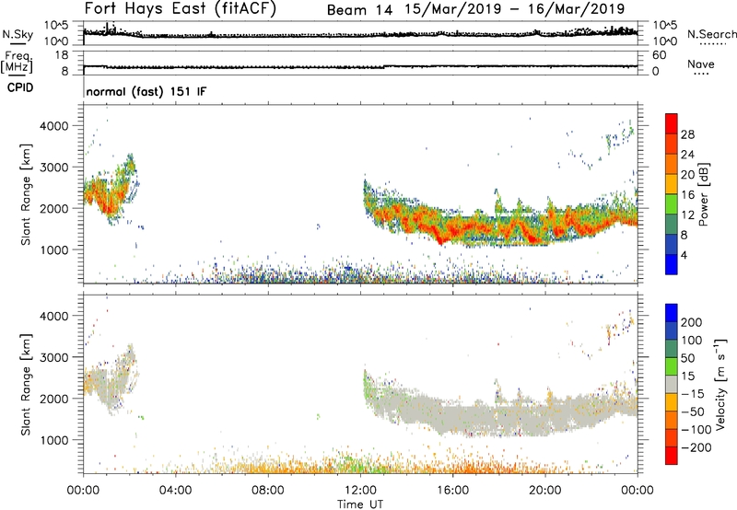Click the red high-power backscatter band near 16:00
Screen dimensions: 737x510
pos(452,229)
